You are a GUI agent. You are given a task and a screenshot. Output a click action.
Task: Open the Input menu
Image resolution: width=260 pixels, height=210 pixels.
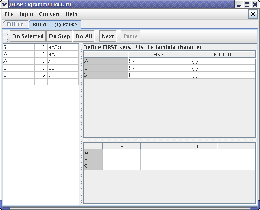coord(27,14)
